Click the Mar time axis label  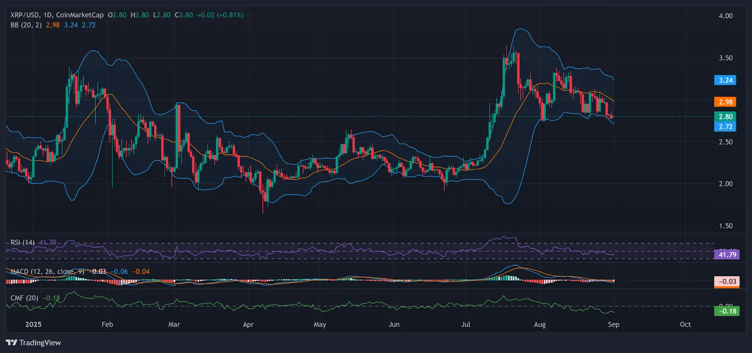click(174, 324)
